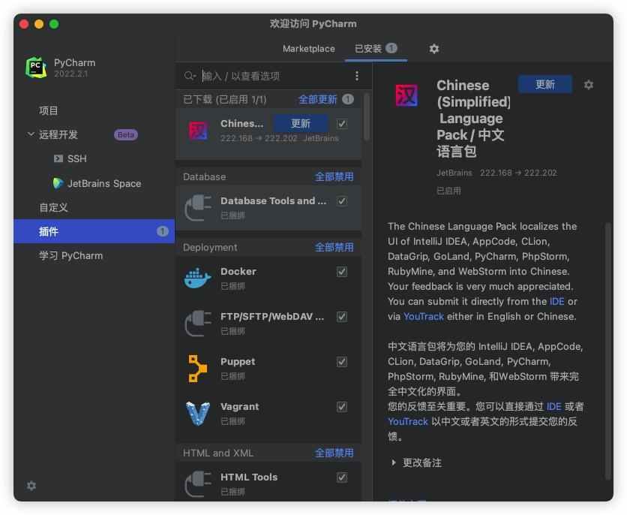Click the Docker whale icon

point(197,278)
